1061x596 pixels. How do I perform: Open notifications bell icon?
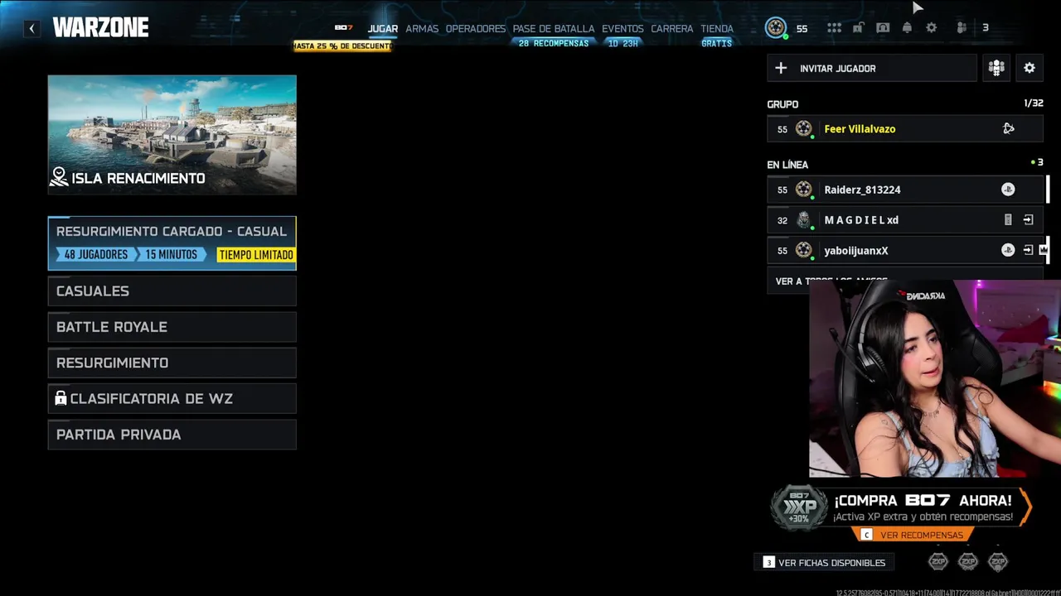(907, 28)
